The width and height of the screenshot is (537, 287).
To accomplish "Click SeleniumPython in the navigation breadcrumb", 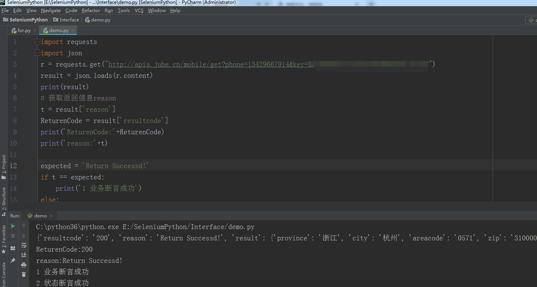I will 29,20.
